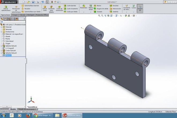Click the Print icon
The image size is (177, 118).
38,2
